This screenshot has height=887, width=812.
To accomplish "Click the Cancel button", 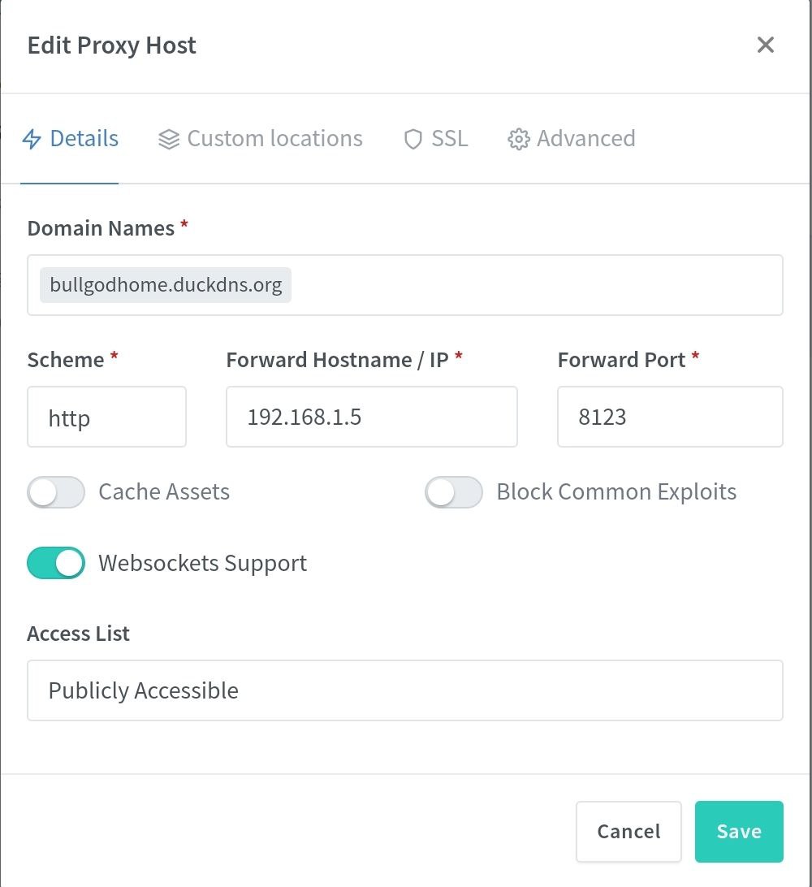I will (628, 831).
